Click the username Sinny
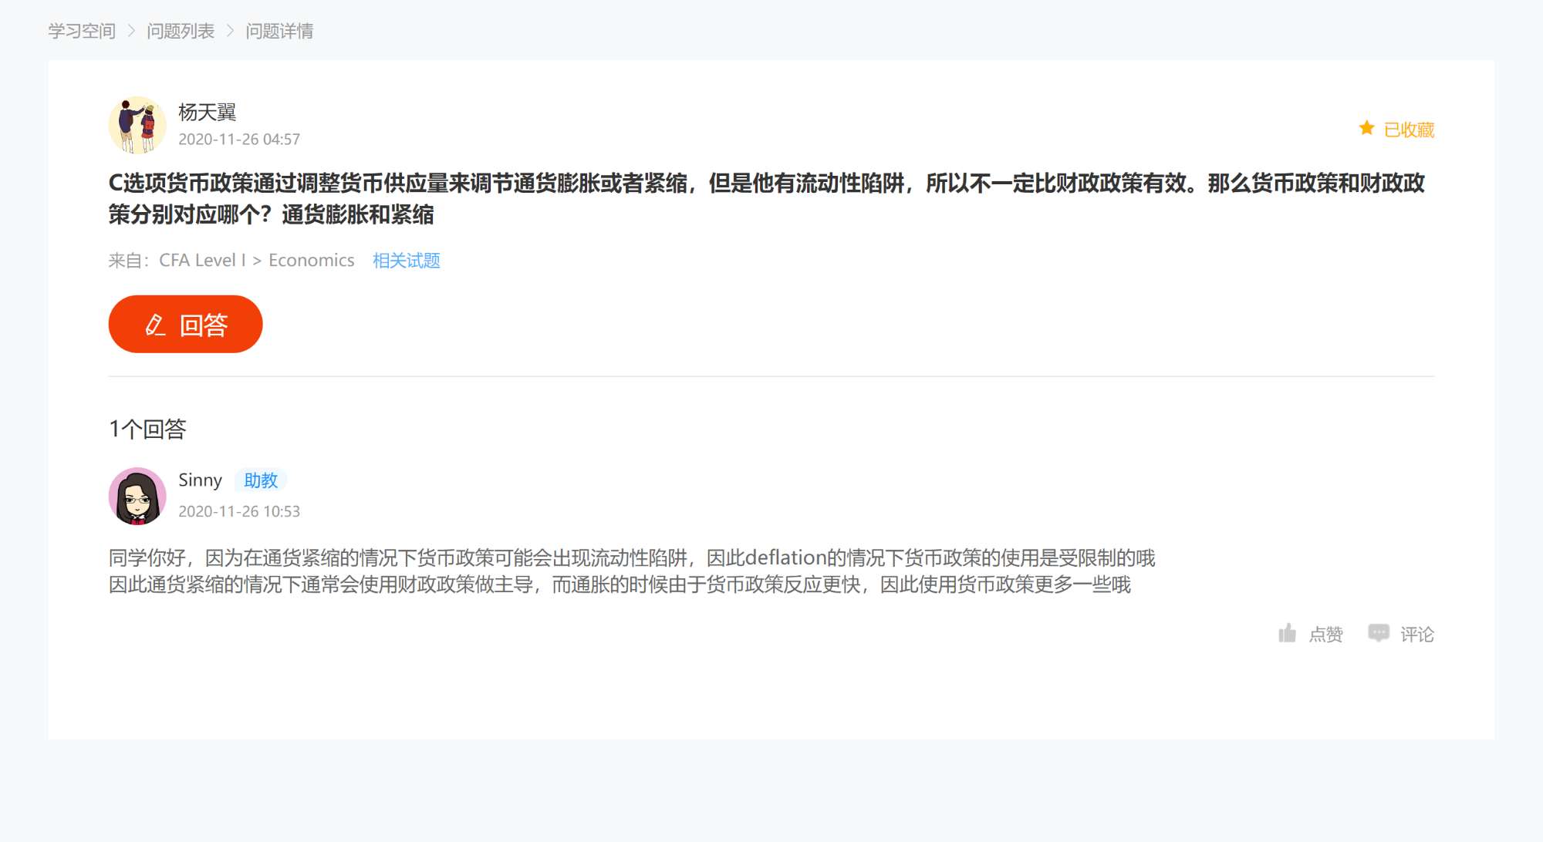Screen dimensions: 1543x842 click(200, 480)
